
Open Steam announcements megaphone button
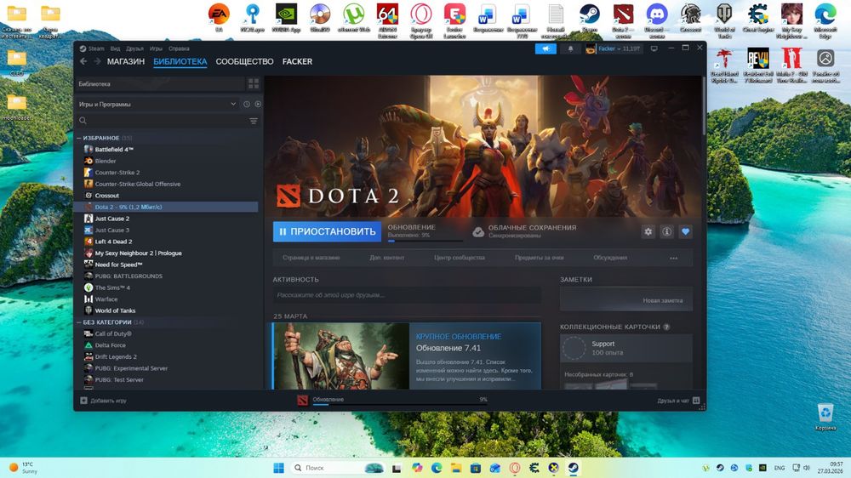tap(545, 48)
